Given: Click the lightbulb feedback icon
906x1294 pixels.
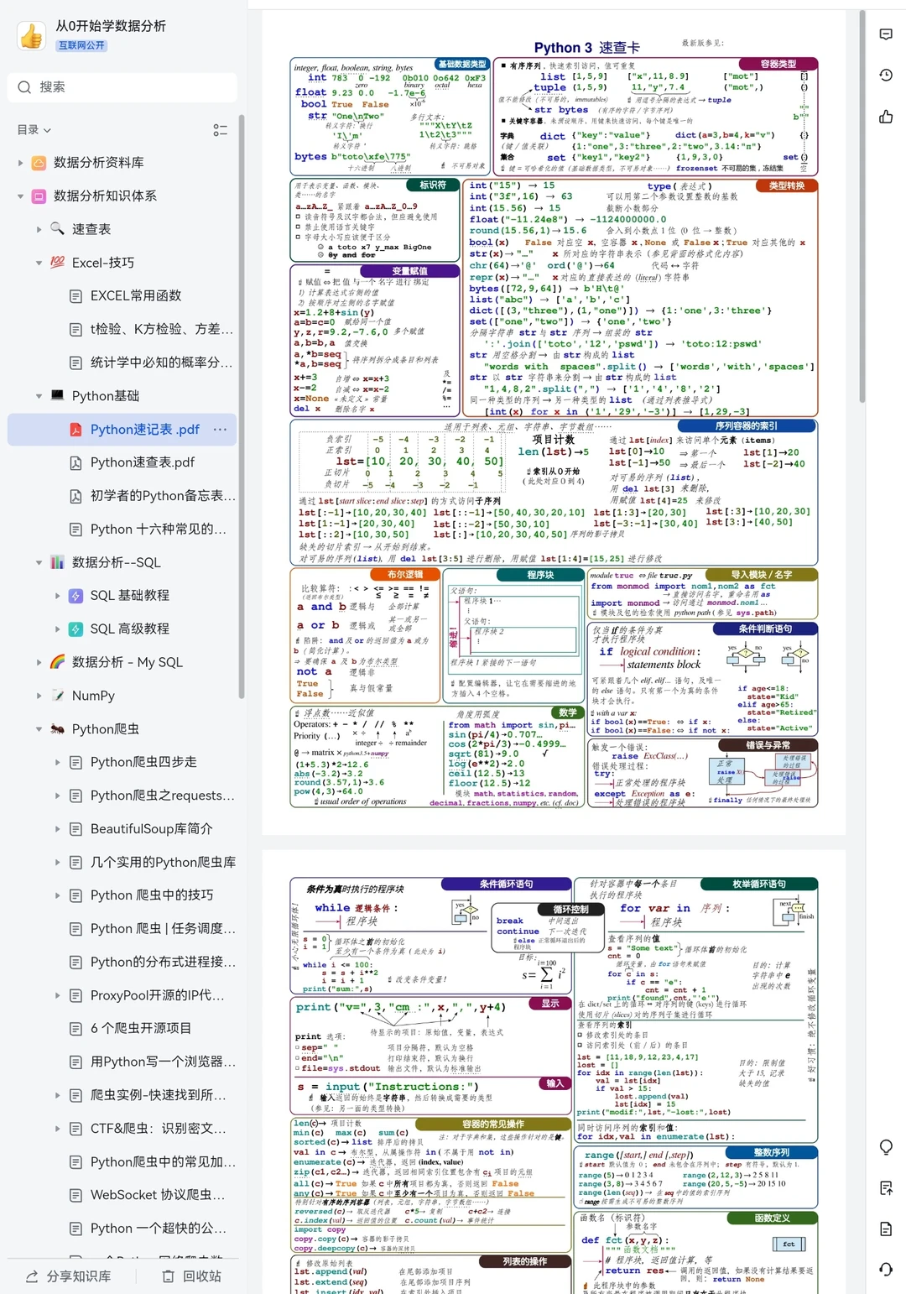Looking at the screenshot, I should point(886,1145).
